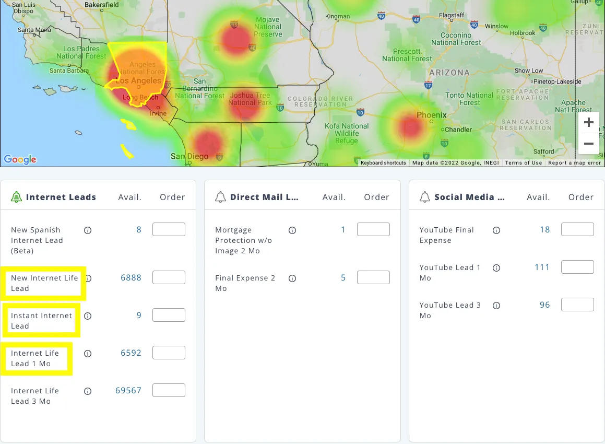This screenshot has width=605, height=444.
Task: Click order field for YouTube Lead 3 Mo
Action: point(577,305)
